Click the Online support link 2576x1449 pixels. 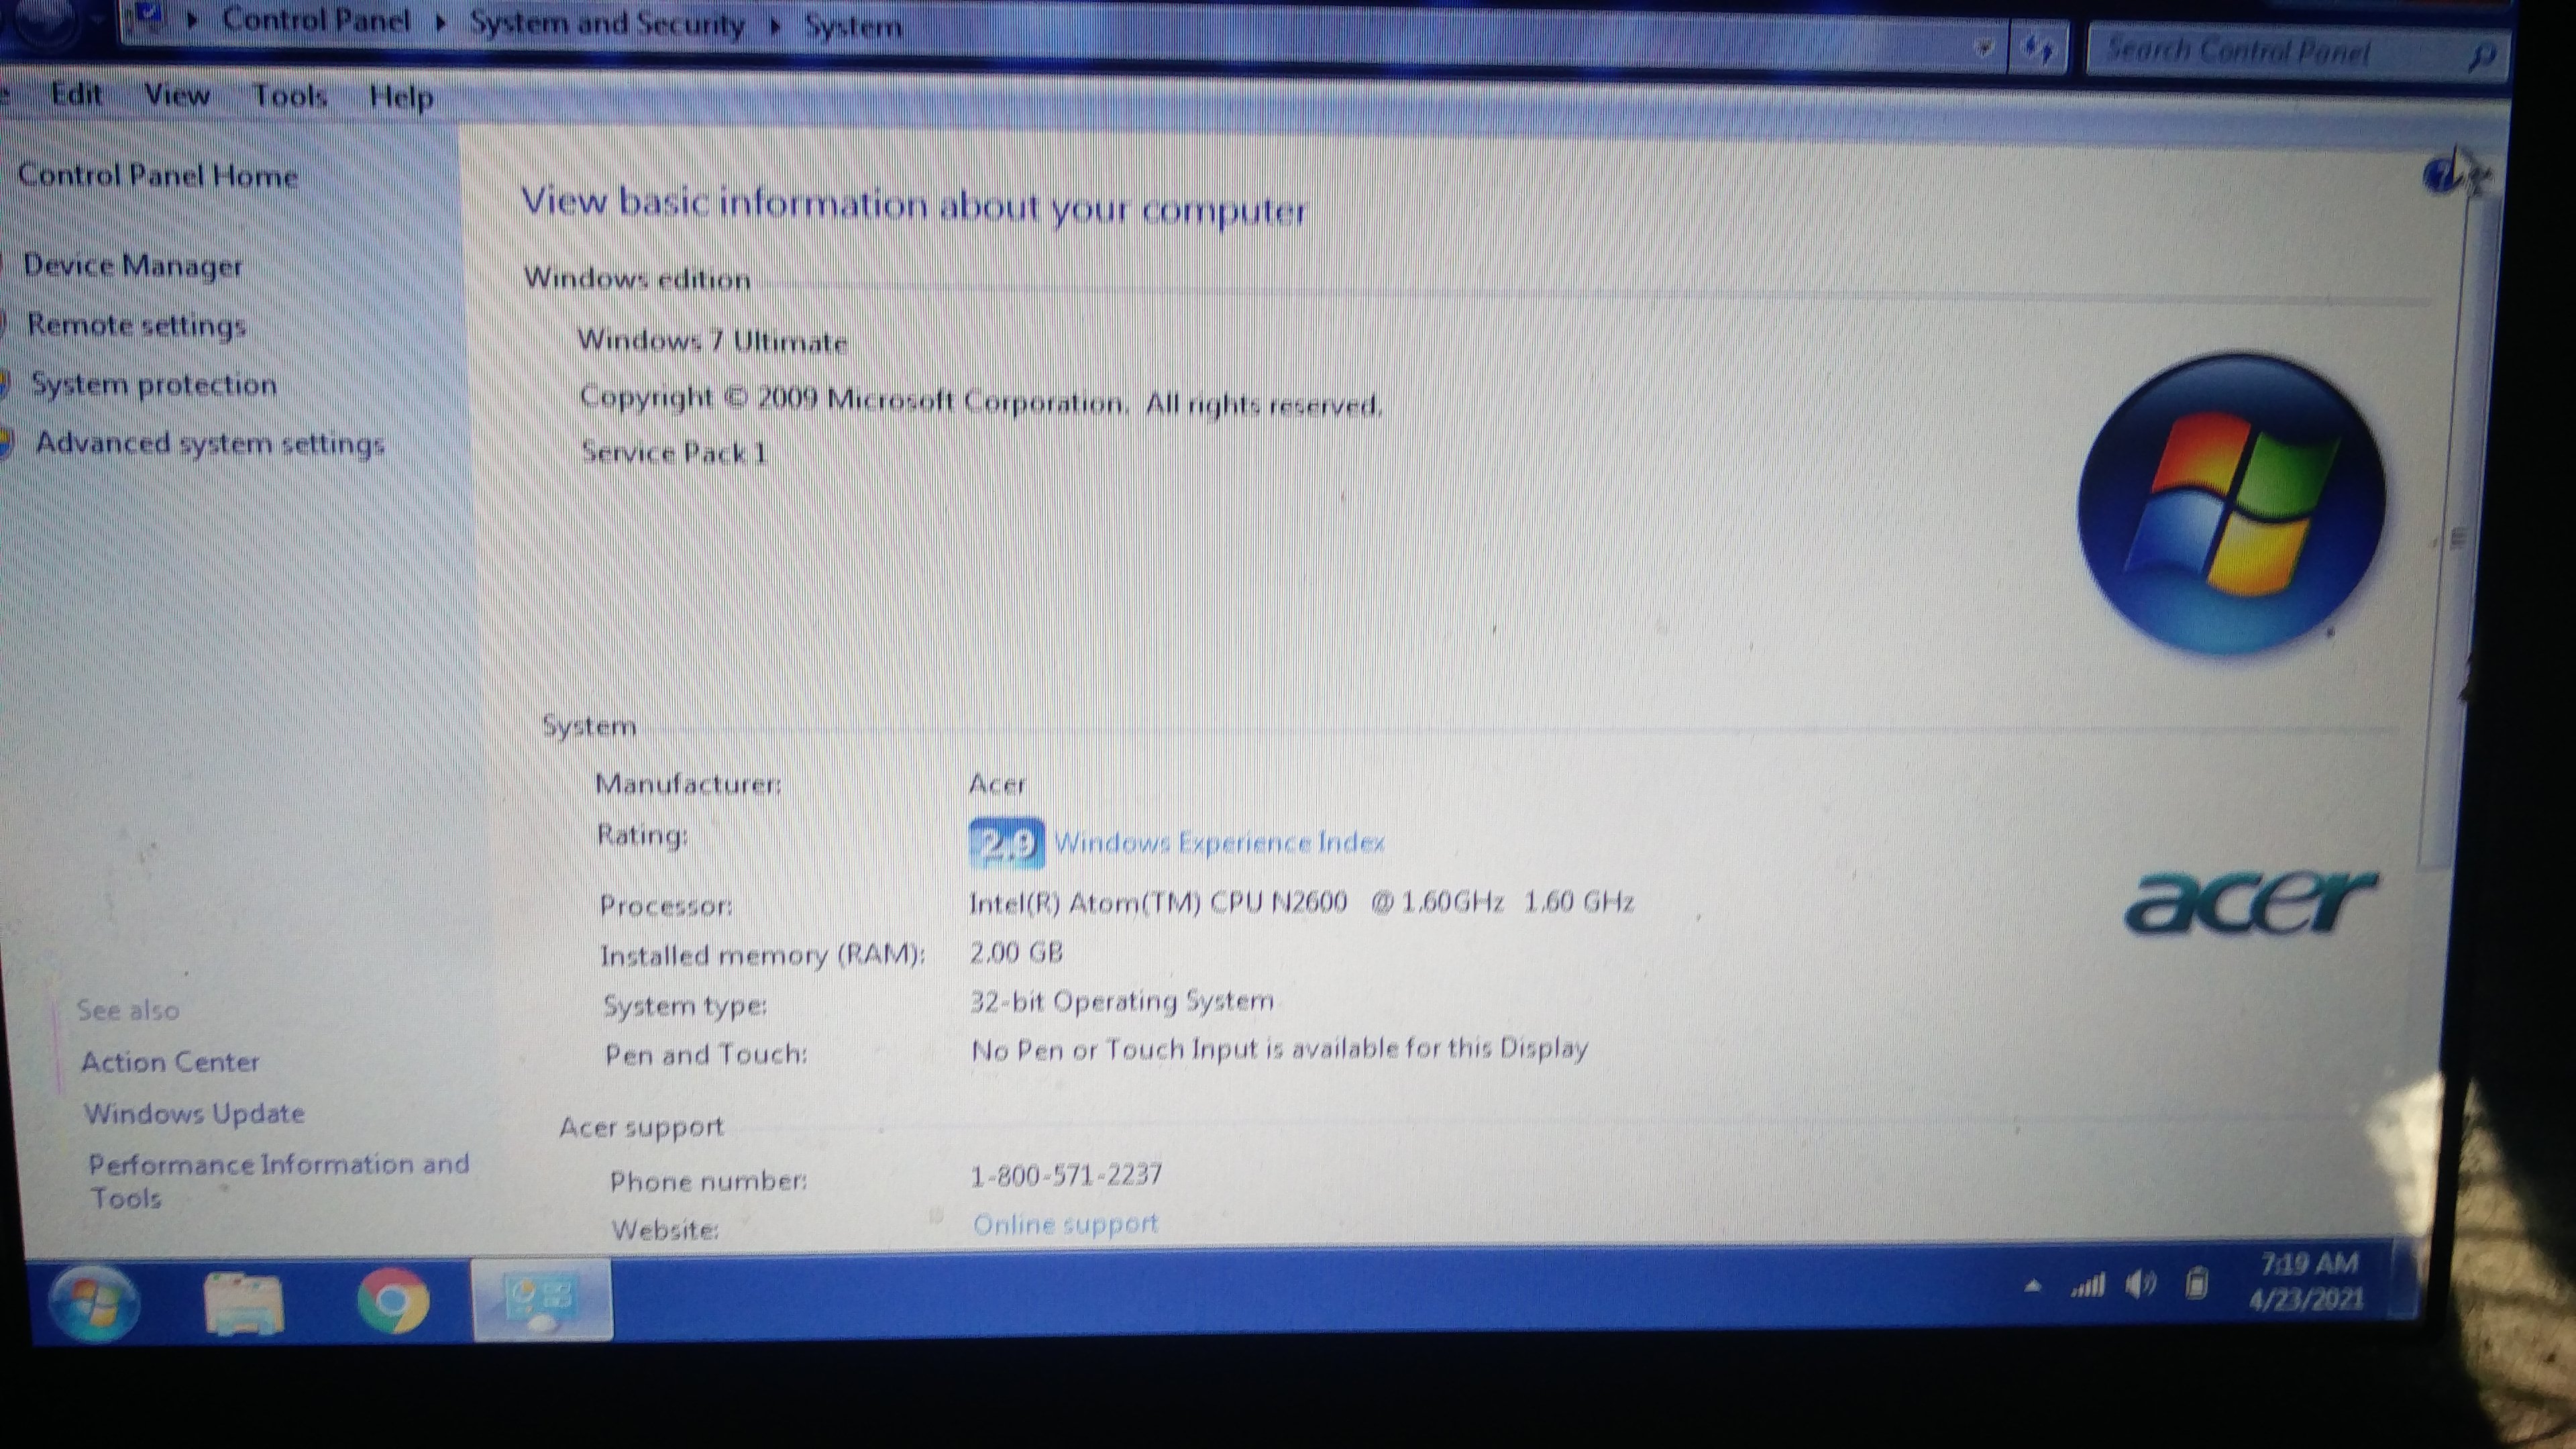[x=1065, y=1224]
